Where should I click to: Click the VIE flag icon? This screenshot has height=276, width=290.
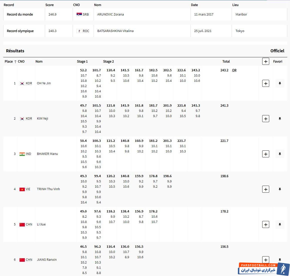(22, 189)
